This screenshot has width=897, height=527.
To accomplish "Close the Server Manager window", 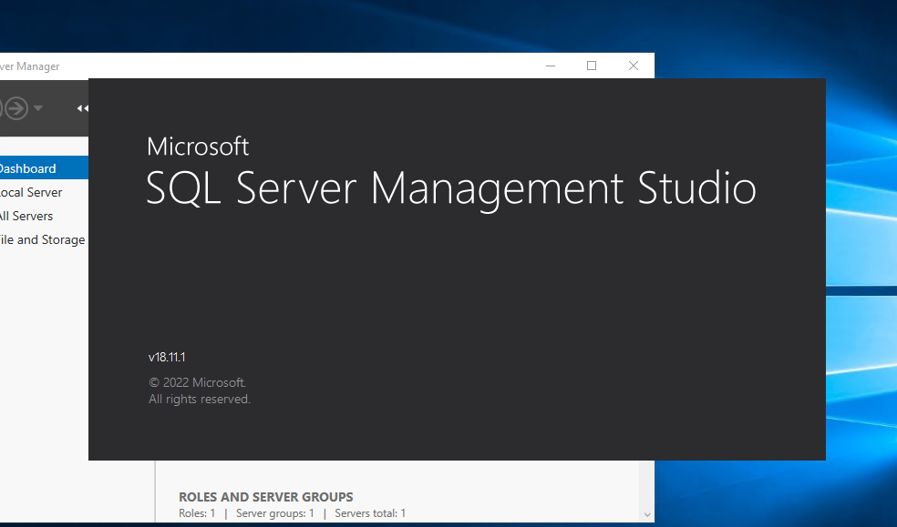I will (634, 66).
